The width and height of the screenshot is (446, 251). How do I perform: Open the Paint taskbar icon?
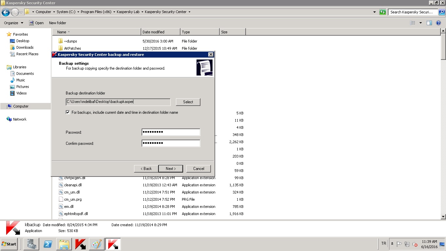click(x=96, y=244)
